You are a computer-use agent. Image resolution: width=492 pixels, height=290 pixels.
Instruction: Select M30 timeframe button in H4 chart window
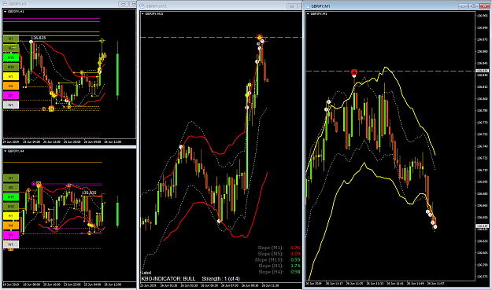11,207
